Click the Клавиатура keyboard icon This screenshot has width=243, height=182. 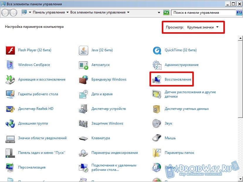(84, 138)
